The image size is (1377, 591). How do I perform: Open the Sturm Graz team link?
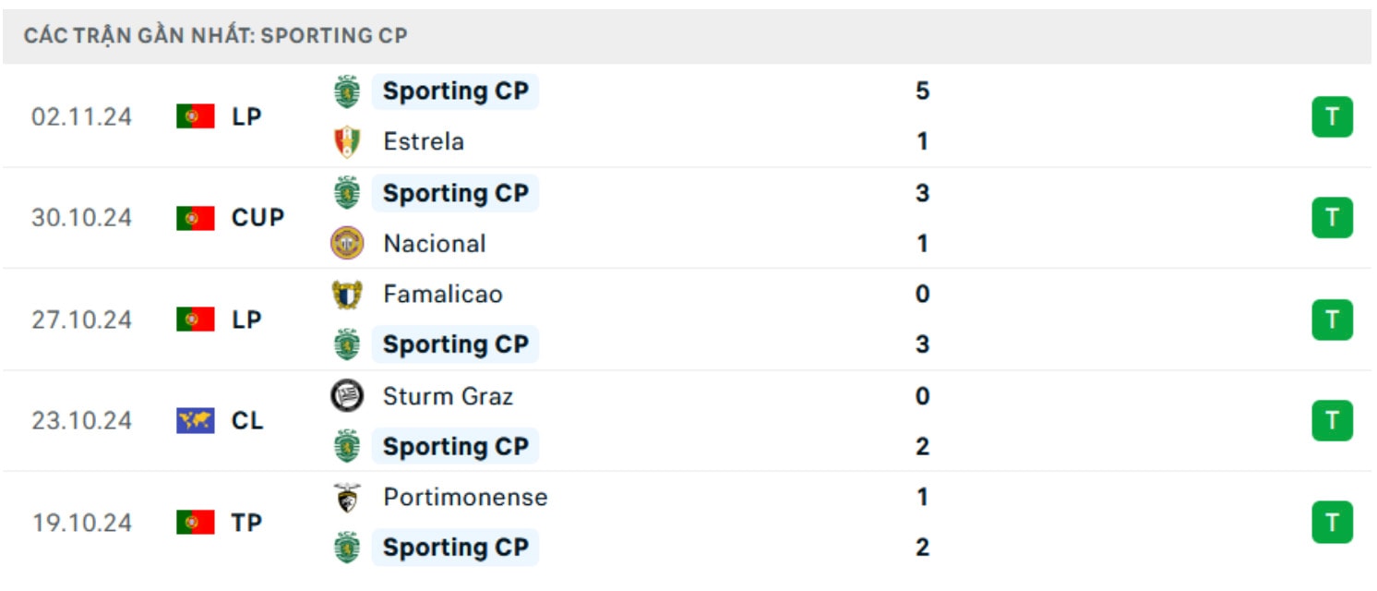coord(448,396)
